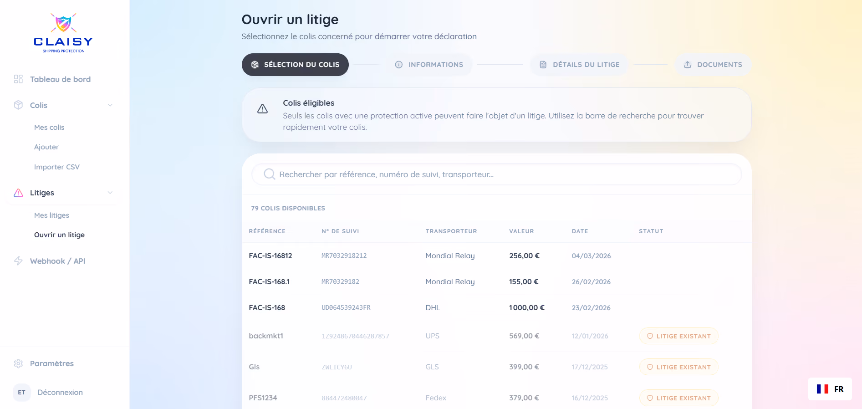Open Importer CSV link
Viewport: 862px width, 409px height.
click(57, 167)
